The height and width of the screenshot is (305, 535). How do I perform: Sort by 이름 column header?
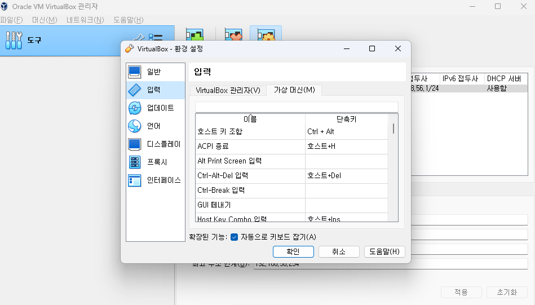250,119
